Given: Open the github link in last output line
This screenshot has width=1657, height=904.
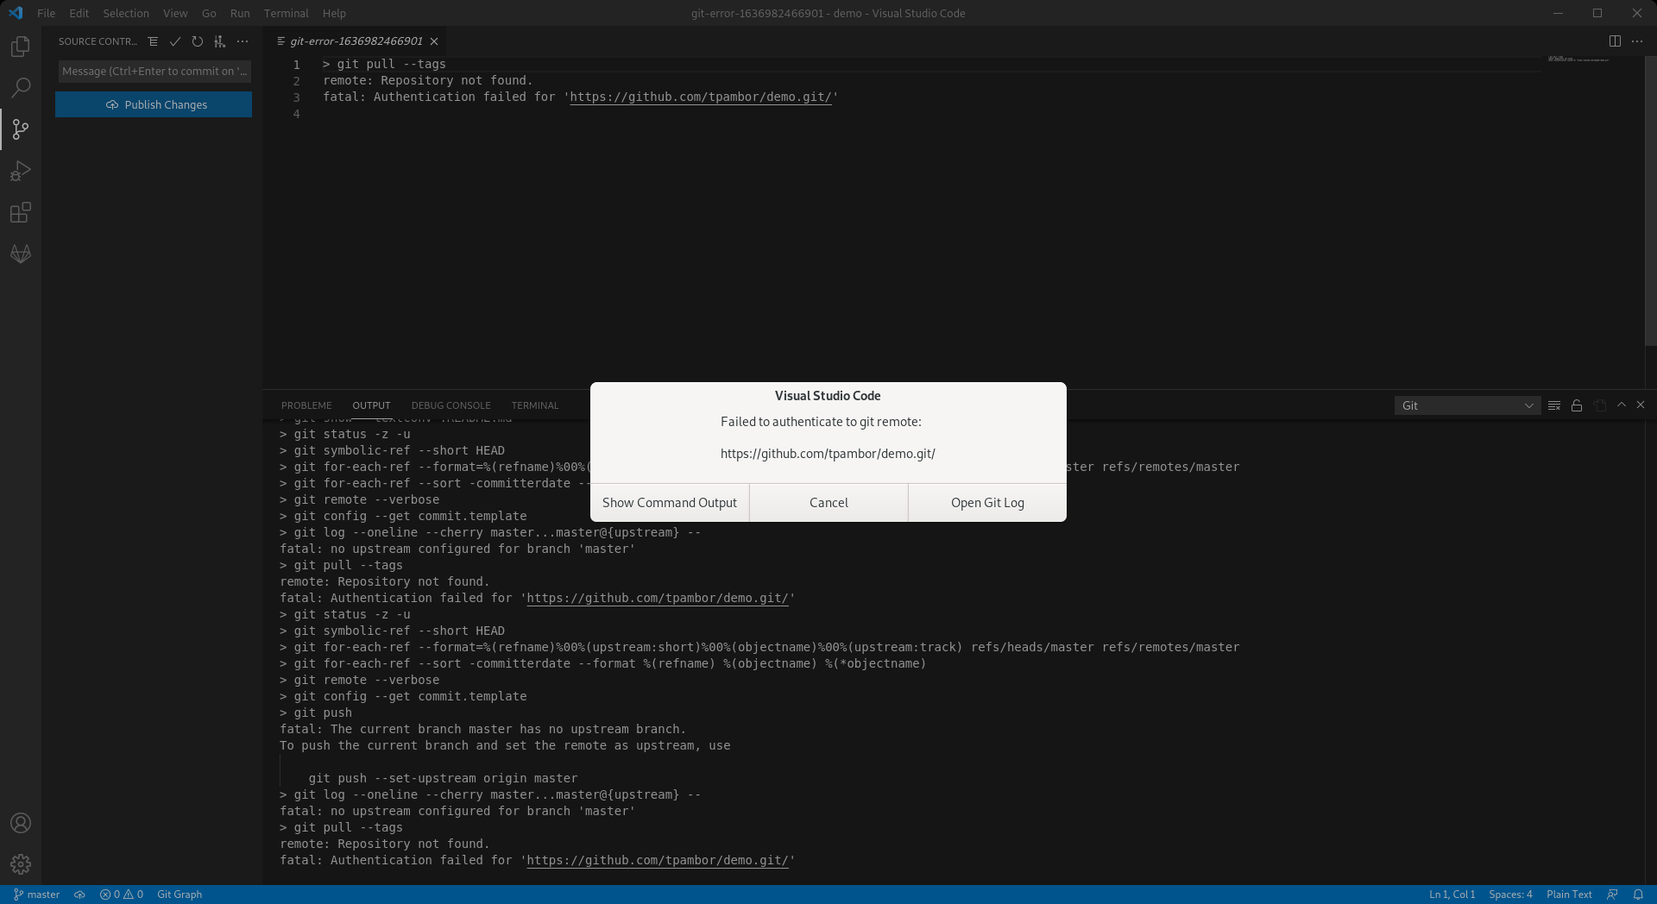Looking at the screenshot, I should click(x=657, y=860).
